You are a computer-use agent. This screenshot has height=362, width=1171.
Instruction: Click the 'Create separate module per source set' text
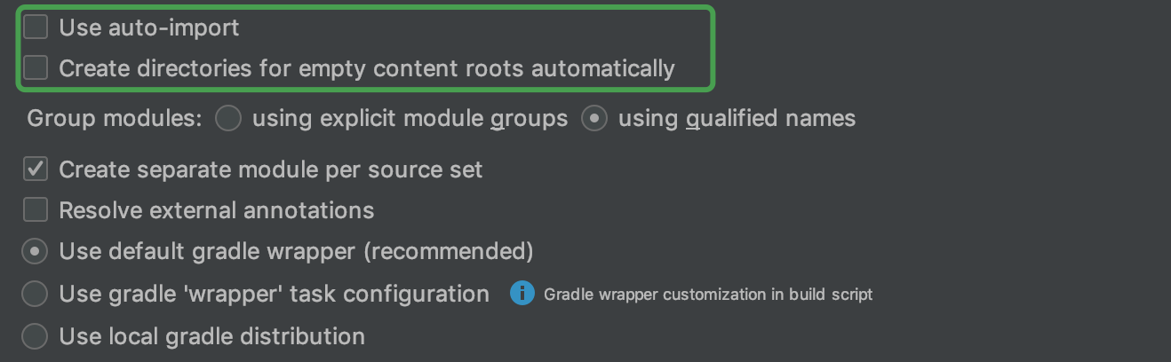point(271,169)
